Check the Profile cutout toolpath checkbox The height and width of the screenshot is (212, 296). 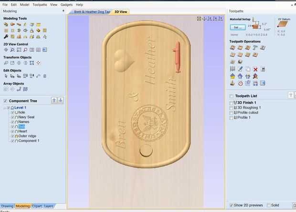(x=231, y=113)
